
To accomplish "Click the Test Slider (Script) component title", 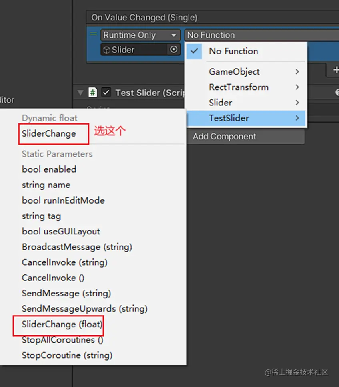I will point(150,93).
